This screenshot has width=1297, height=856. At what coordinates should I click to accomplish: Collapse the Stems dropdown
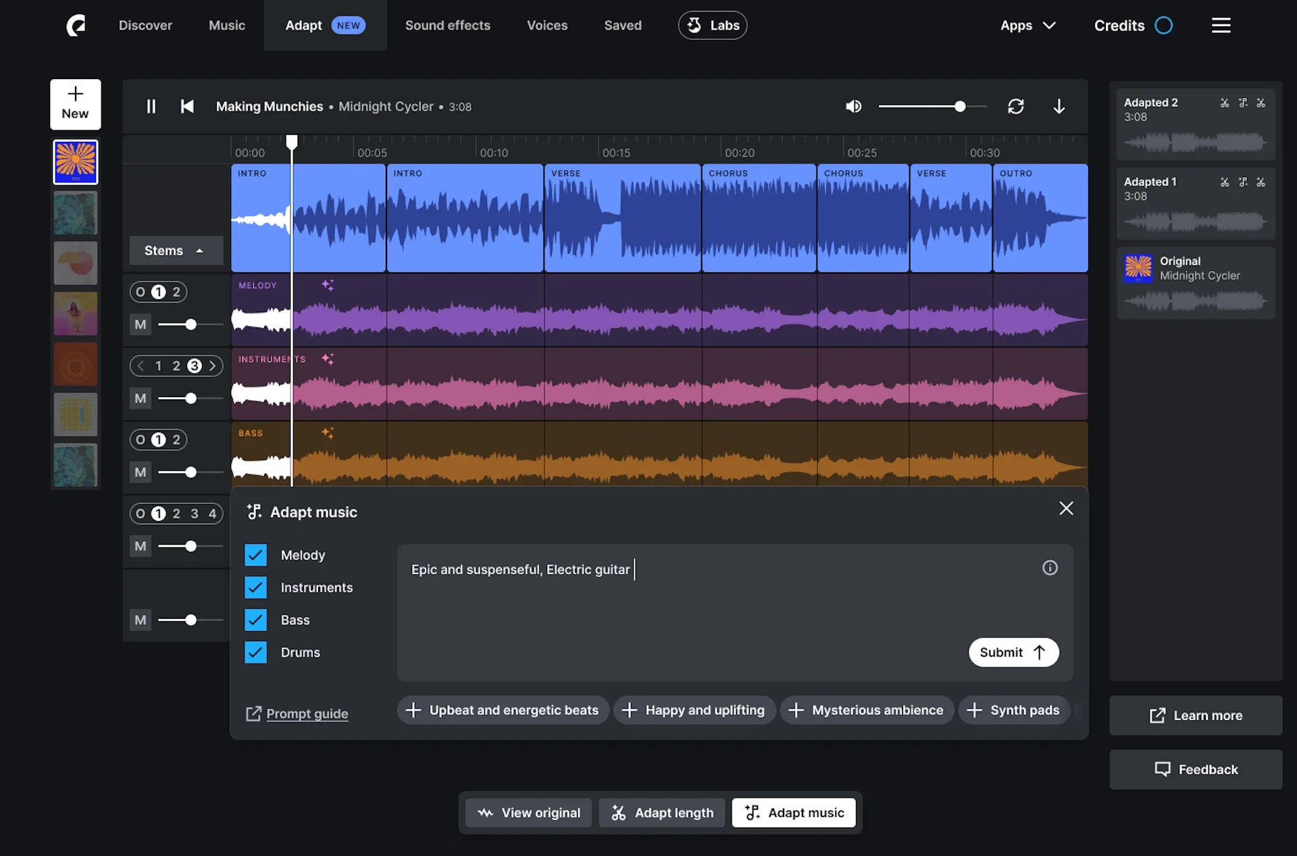[176, 251]
